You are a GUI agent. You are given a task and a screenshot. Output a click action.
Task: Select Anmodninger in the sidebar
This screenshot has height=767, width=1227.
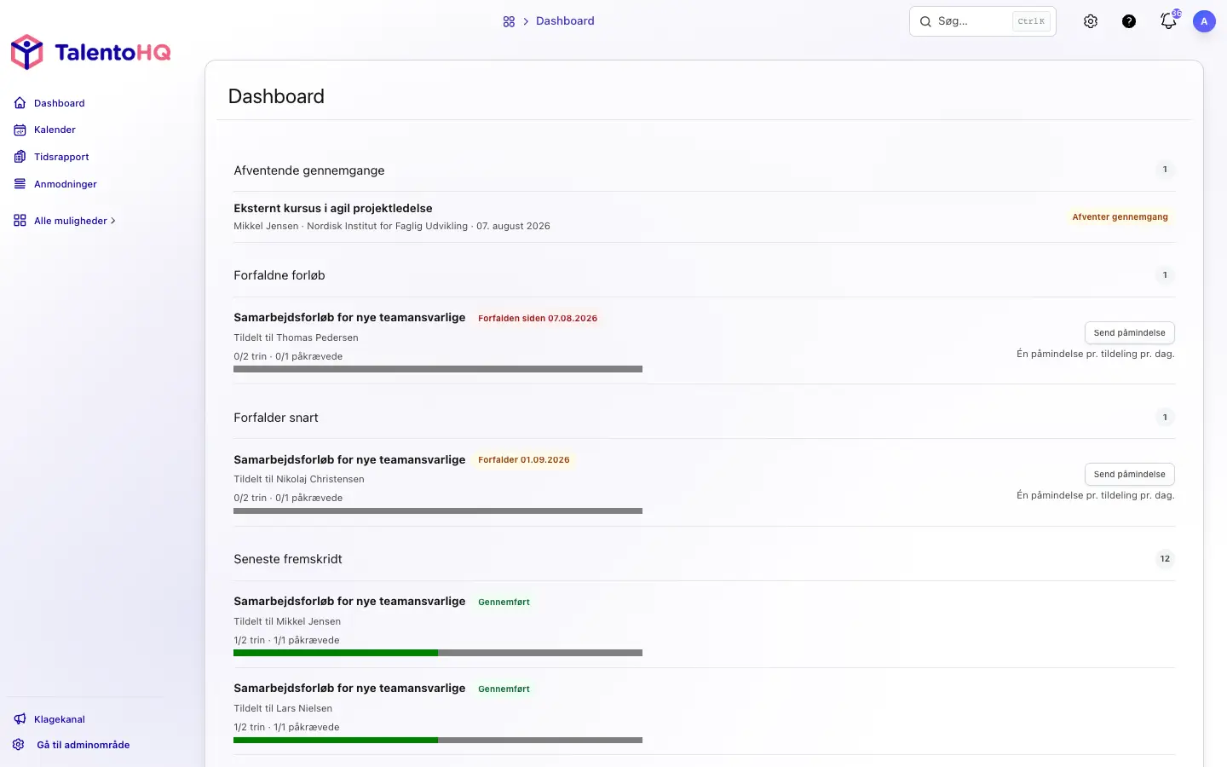click(x=66, y=184)
